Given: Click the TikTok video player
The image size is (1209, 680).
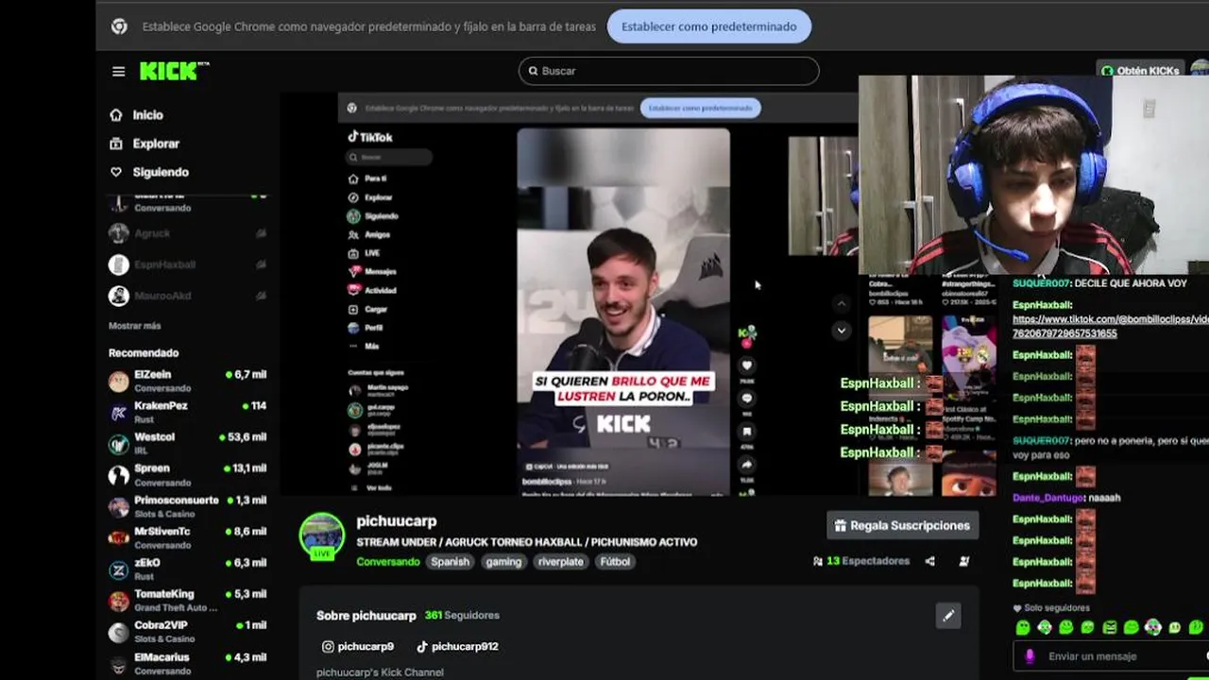Looking at the screenshot, I should pos(623,312).
